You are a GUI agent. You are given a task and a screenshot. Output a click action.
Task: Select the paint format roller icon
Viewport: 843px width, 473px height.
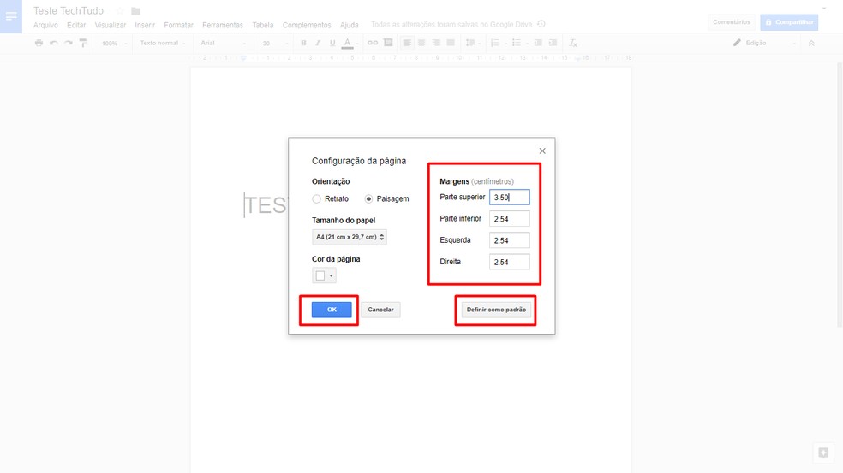point(83,43)
